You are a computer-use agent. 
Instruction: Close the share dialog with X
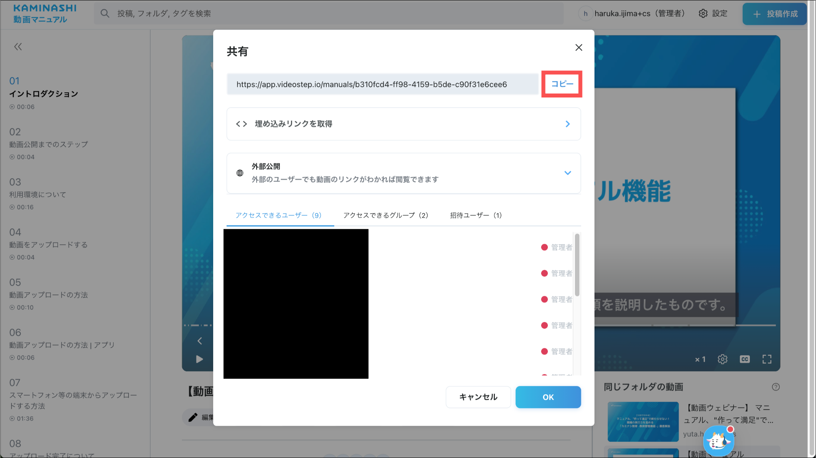pos(579,47)
